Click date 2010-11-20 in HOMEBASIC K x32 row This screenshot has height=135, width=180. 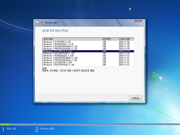124,44
